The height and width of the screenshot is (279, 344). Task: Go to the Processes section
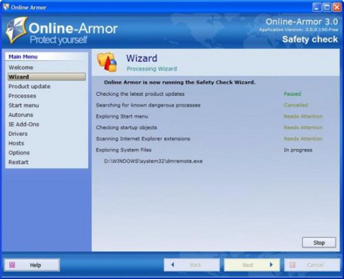[x=22, y=96]
